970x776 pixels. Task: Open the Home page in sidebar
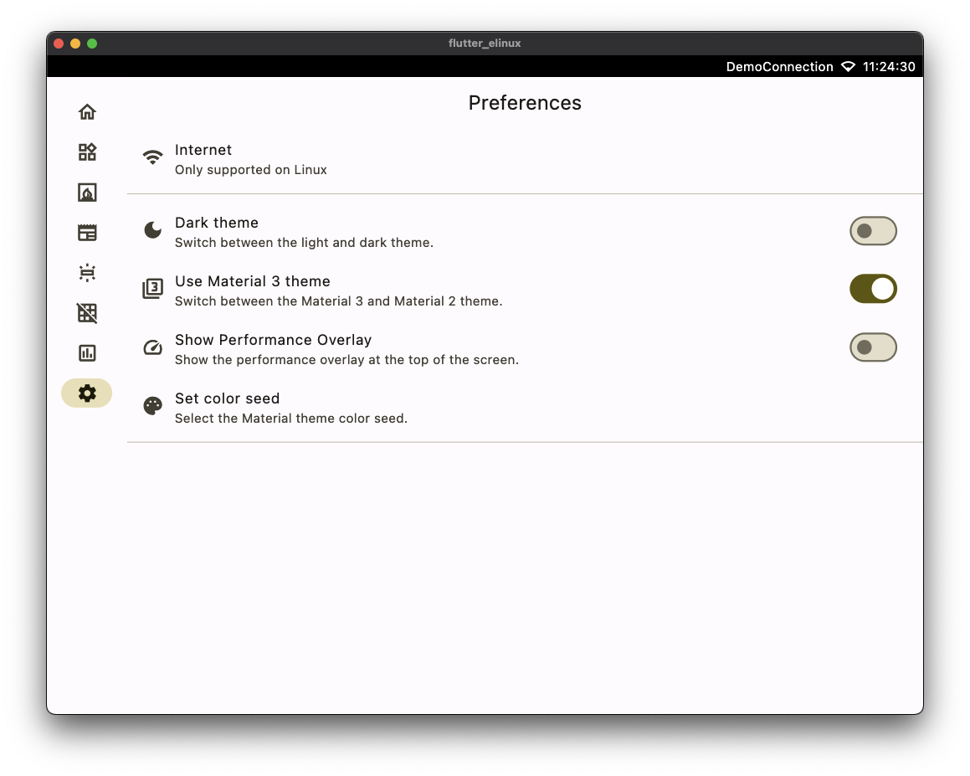click(x=87, y=112)
